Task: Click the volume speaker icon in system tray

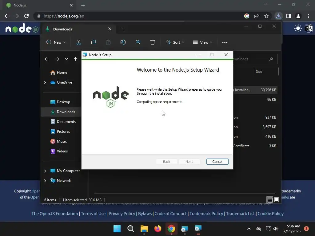Action: (x=276, y=229)
